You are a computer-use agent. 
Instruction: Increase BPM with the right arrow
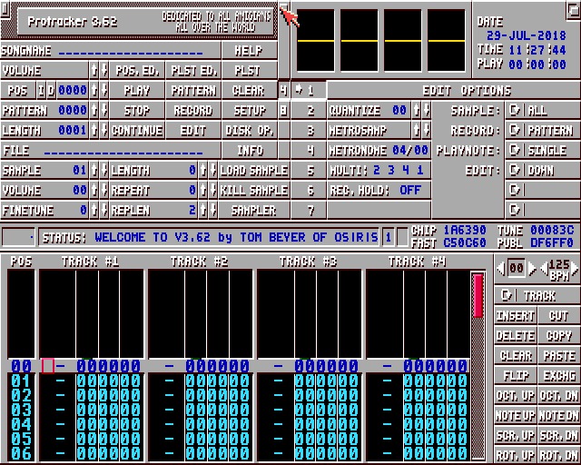pyautogui.click(x=575, y=268)
